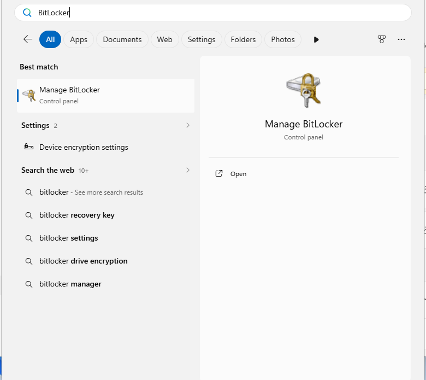Show more filters with the play arrow
Image resolution: width=426 pixels, height=380 pixels.
(316, 40)
